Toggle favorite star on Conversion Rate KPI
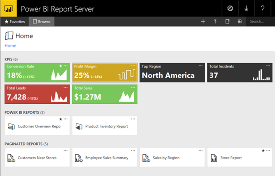The image size is (275, 176). (x=61, y=66)
